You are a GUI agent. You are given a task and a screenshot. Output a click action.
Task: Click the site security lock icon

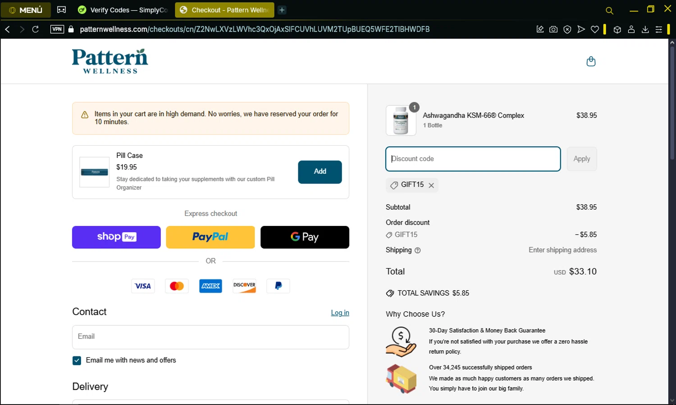(x=71, y=29)
